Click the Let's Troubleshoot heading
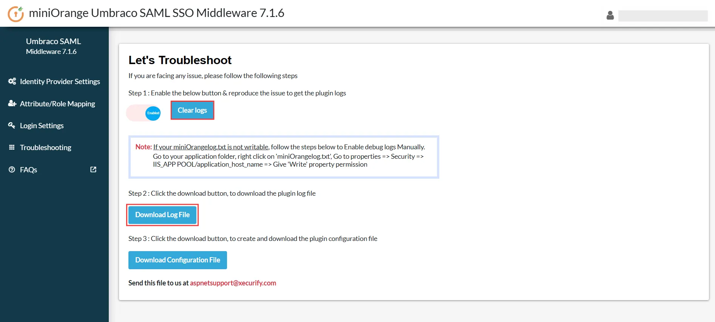 (180, 60)
